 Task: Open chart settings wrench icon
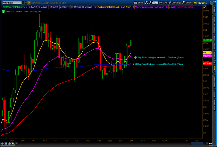[150, 3]
